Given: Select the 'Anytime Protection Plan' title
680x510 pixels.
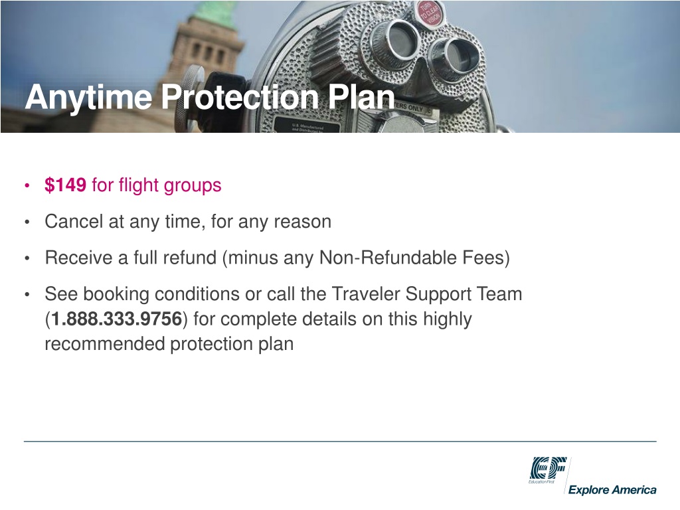Looking at the screenshot, I should pyautogui.click(x=209, y=98).
